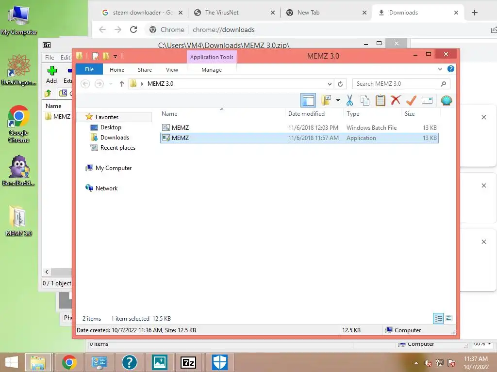The width and height of the screenshot is (497, 372).
Task: Click the Forward navigation arrow in Explorer
Action: tap(99, 84)
